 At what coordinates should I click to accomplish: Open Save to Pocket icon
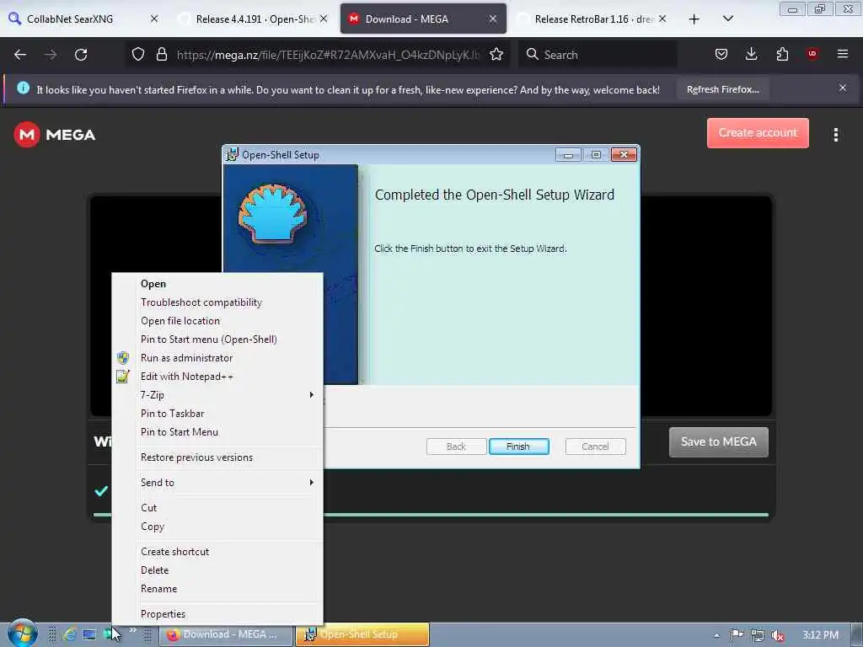(x=721, y=54)
